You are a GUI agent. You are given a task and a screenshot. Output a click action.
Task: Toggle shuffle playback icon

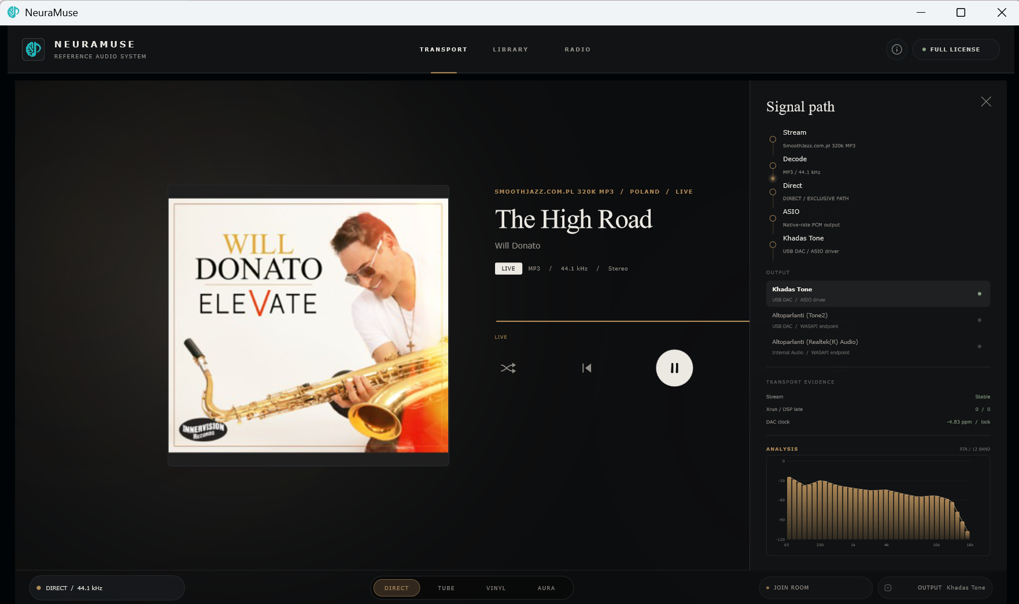pos(508,368)
